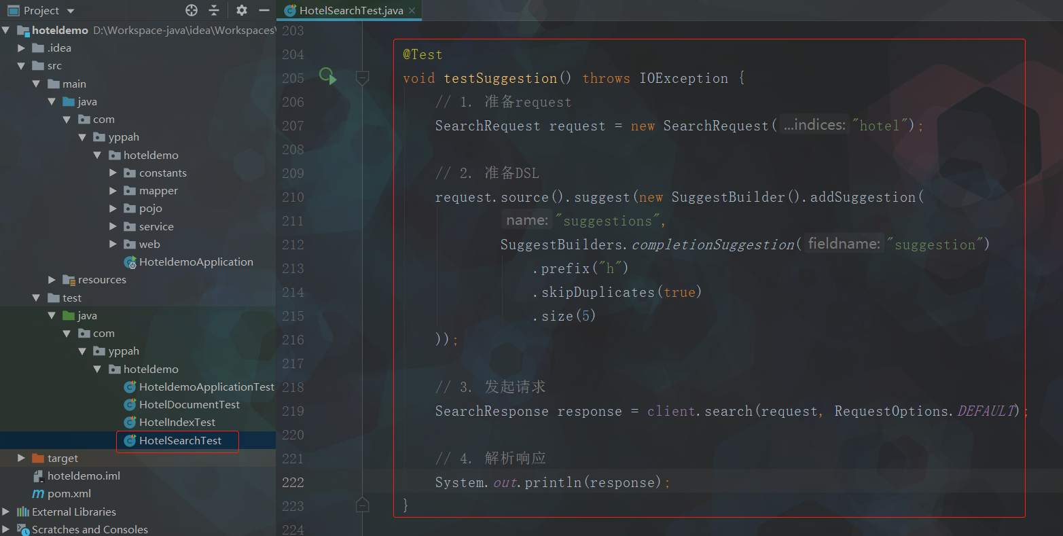Screen dimensions: 1063x536
Task: Click the test java source root folder icon
Action: (69, 316)
